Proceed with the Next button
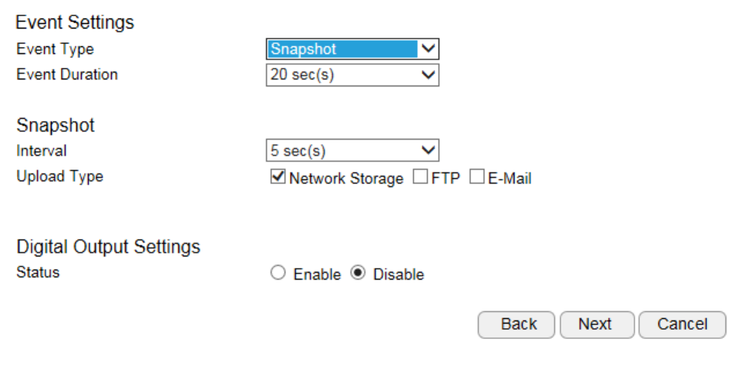744x376 pixels. point(596,324)
